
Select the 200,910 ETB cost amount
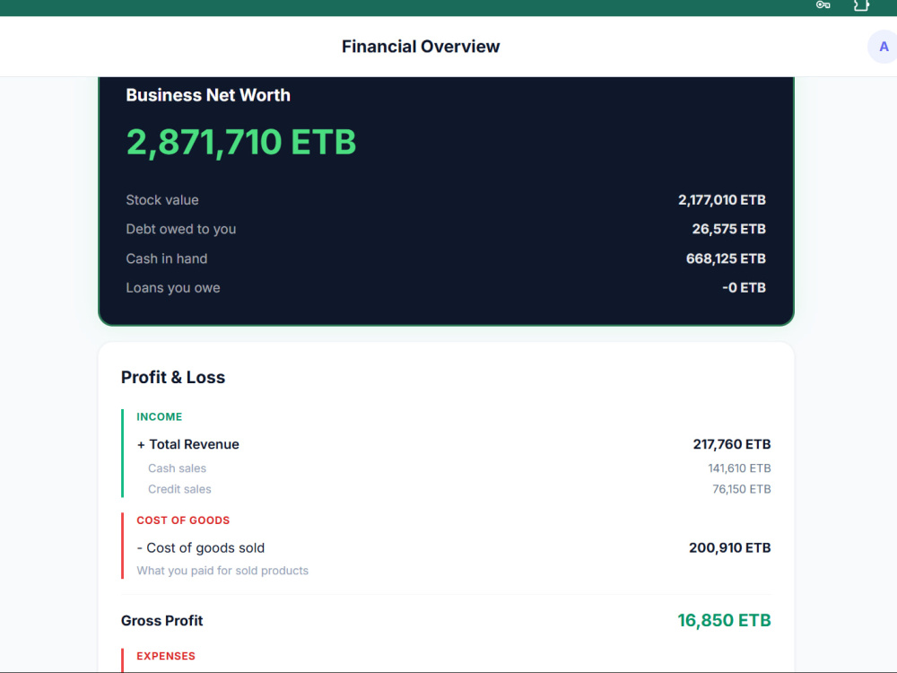(x=729, y=548)
